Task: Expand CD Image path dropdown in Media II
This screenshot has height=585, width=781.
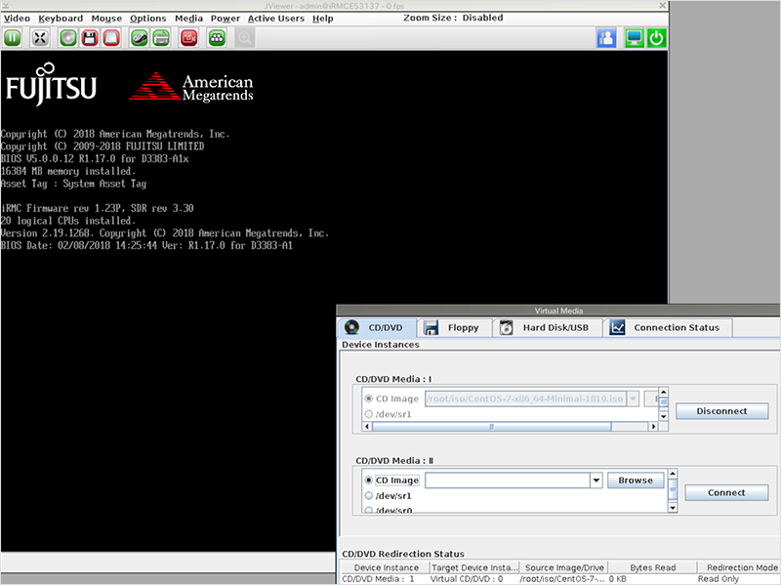Action: [x=596, y=481]
